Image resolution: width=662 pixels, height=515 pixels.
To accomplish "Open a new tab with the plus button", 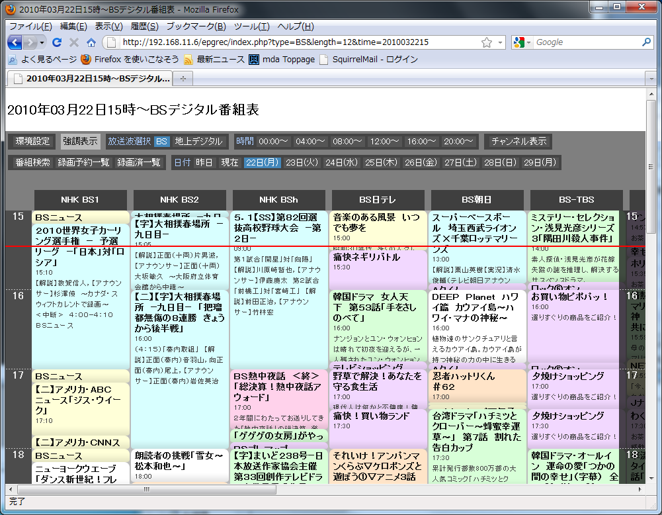I will (183, 79).
